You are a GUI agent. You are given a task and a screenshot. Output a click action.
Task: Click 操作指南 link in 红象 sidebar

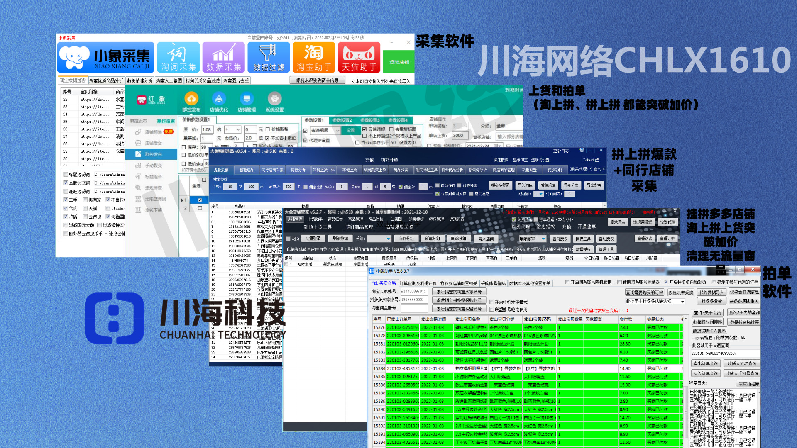(166, 121)
